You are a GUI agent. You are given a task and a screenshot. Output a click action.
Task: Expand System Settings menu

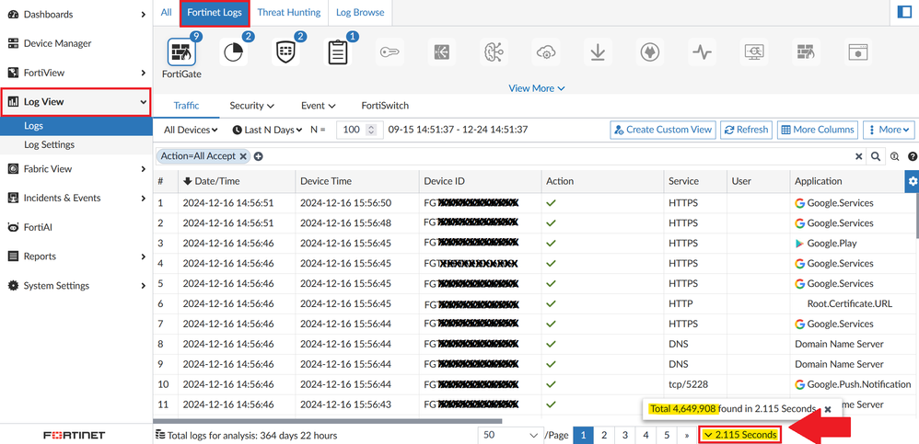point(76,286)
